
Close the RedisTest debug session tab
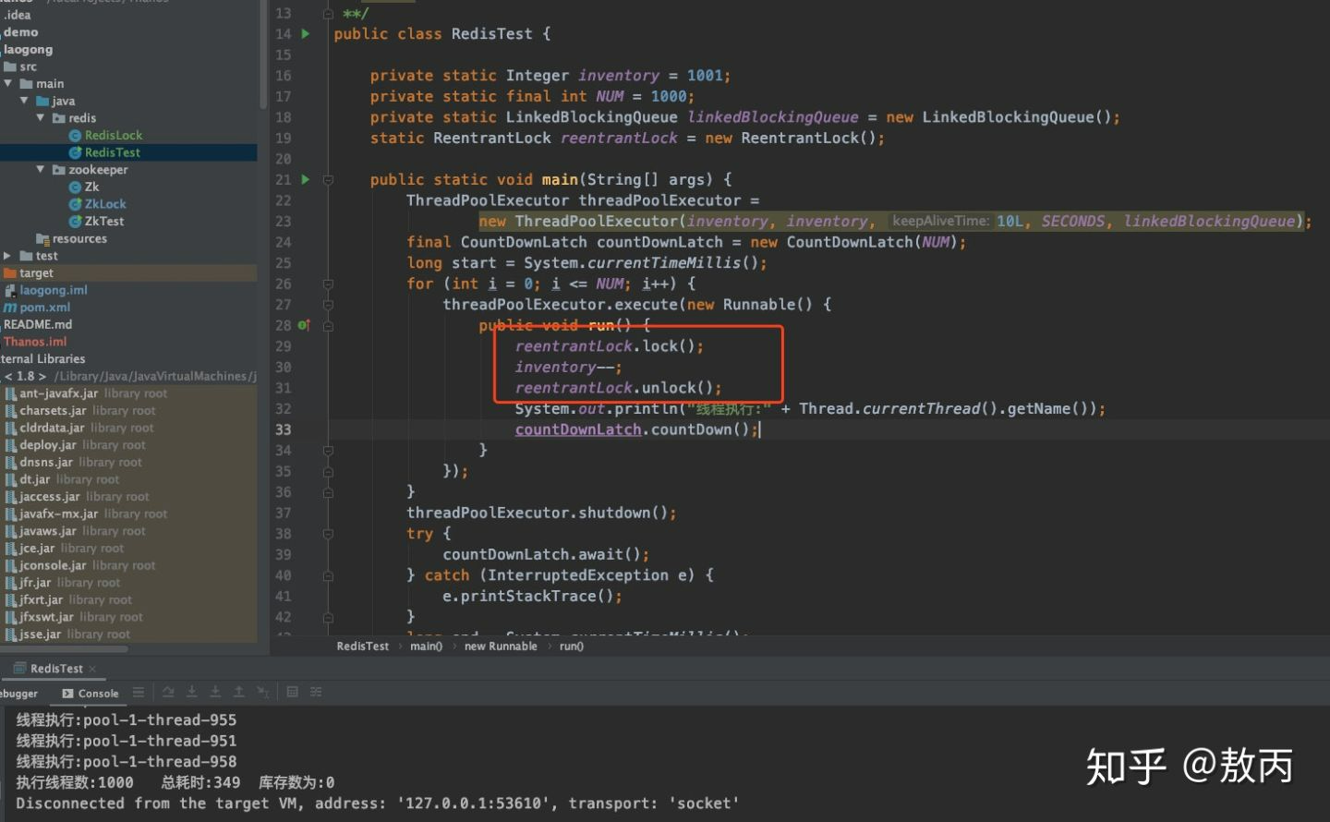pos(92,669)
